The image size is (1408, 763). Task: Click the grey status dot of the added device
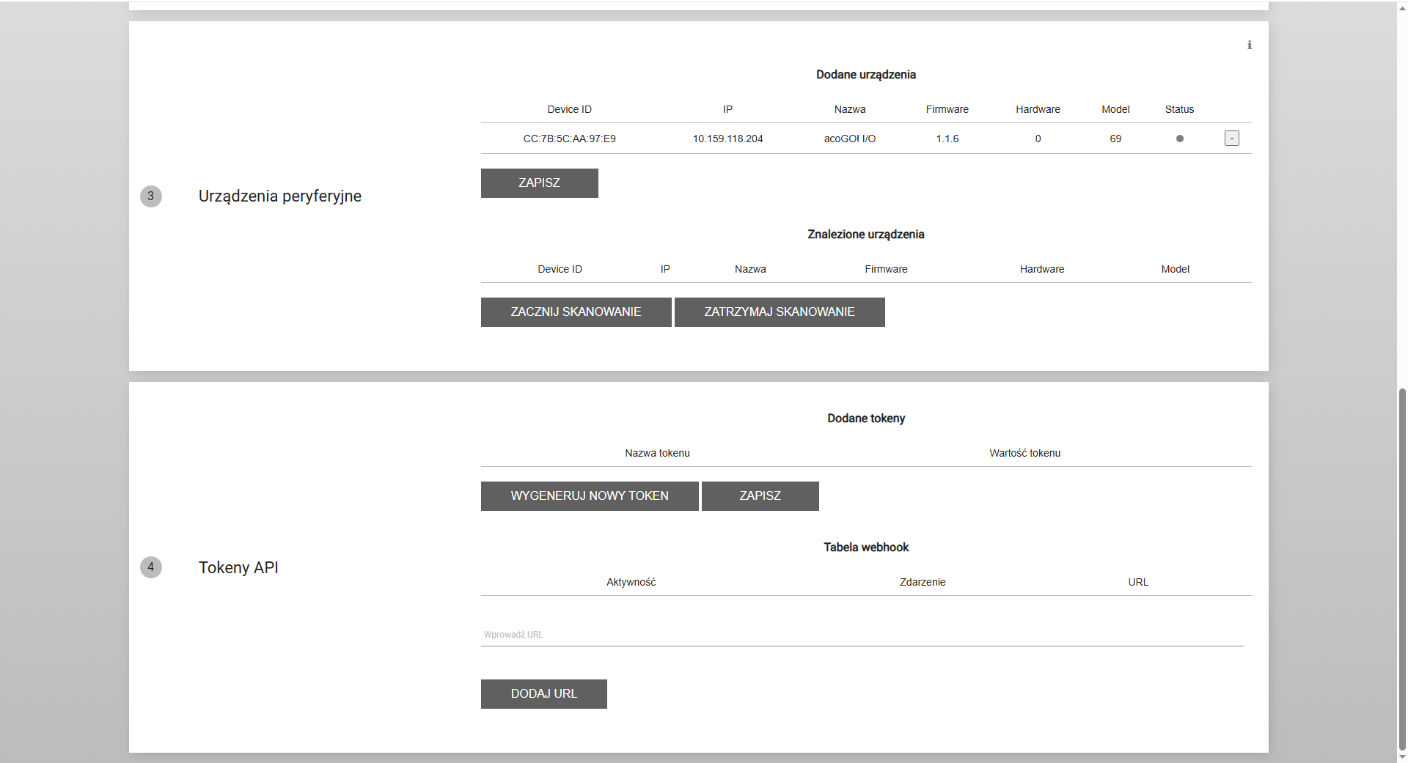1179,139
